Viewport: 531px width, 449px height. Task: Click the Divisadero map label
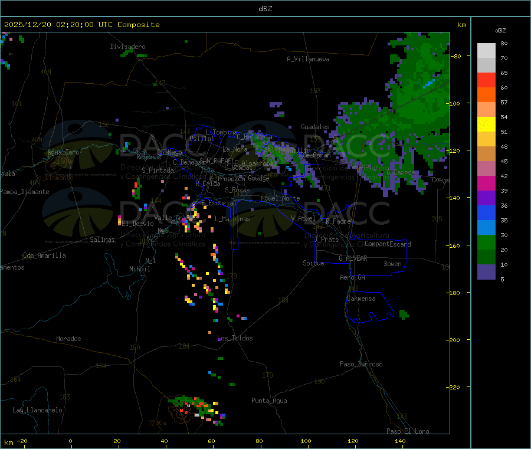point(127,47)
